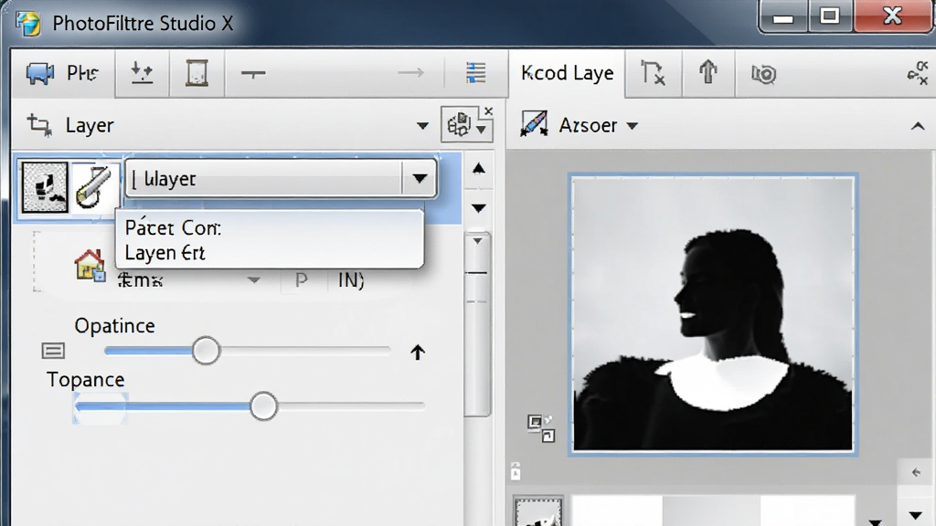Move layer up with the up triangle
Screen dimensions: 936x526
(x=479, y=169)
